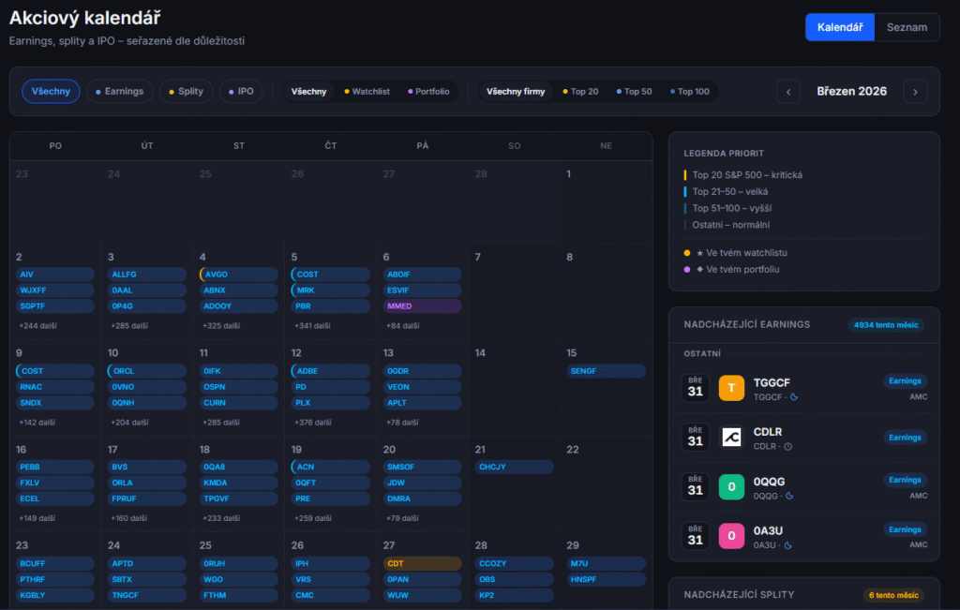Expand +78 další events on March 13
This screenshot has width=960, height=610.
403,423
